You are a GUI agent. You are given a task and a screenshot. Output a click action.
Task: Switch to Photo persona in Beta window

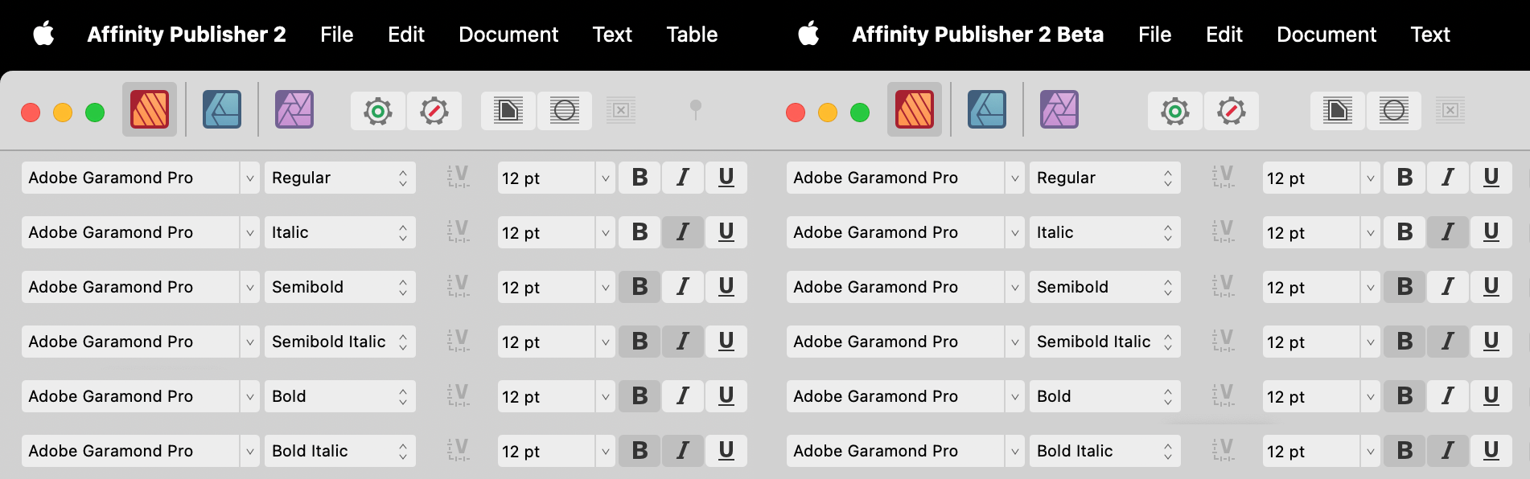click(1059, 109)
